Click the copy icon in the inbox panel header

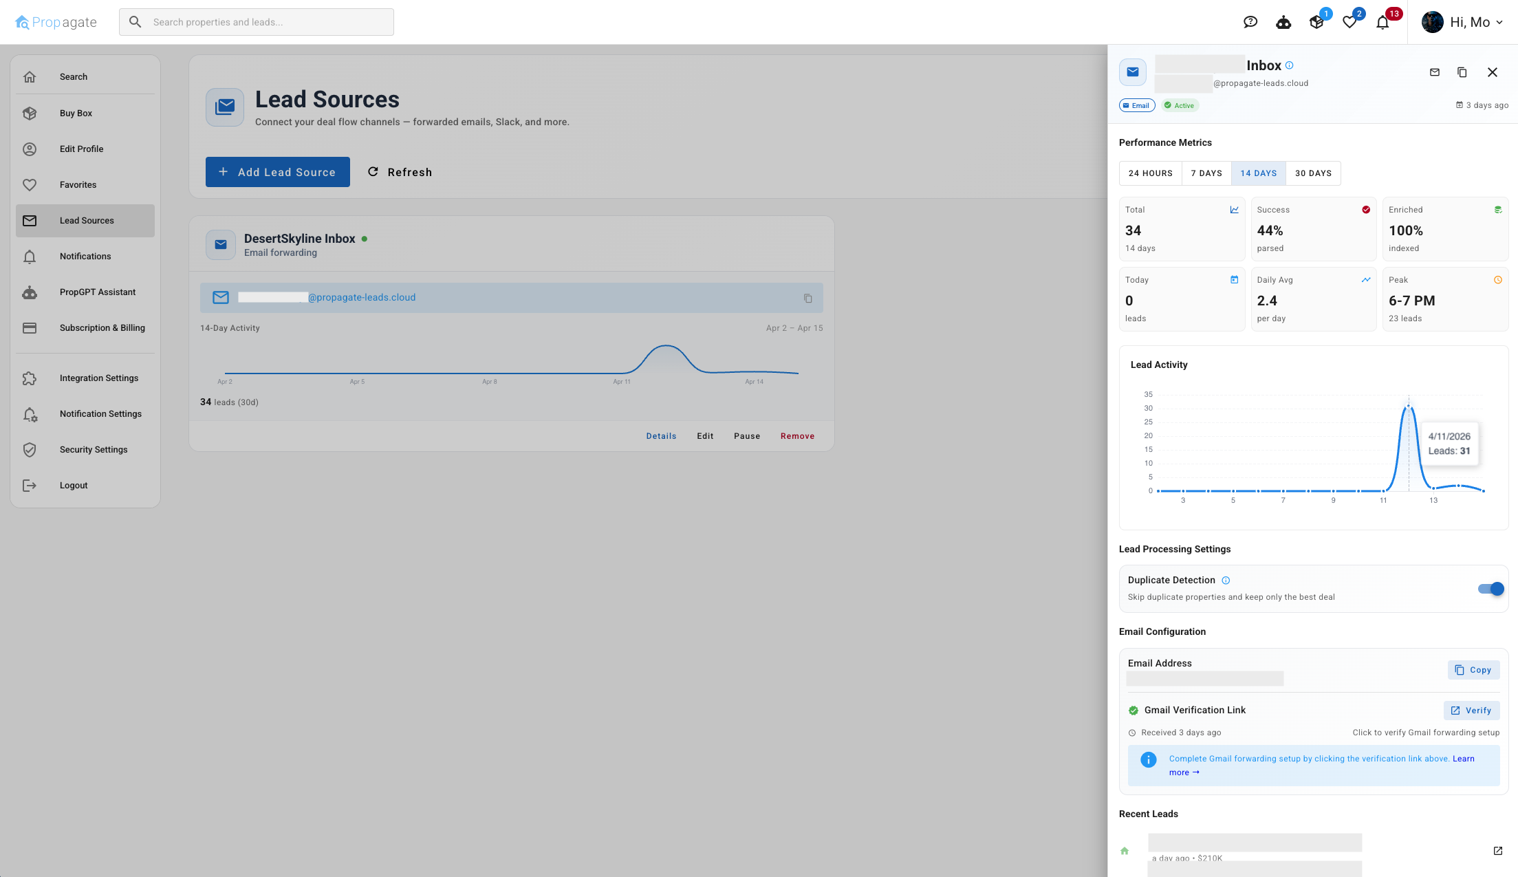coord(1462,72)
